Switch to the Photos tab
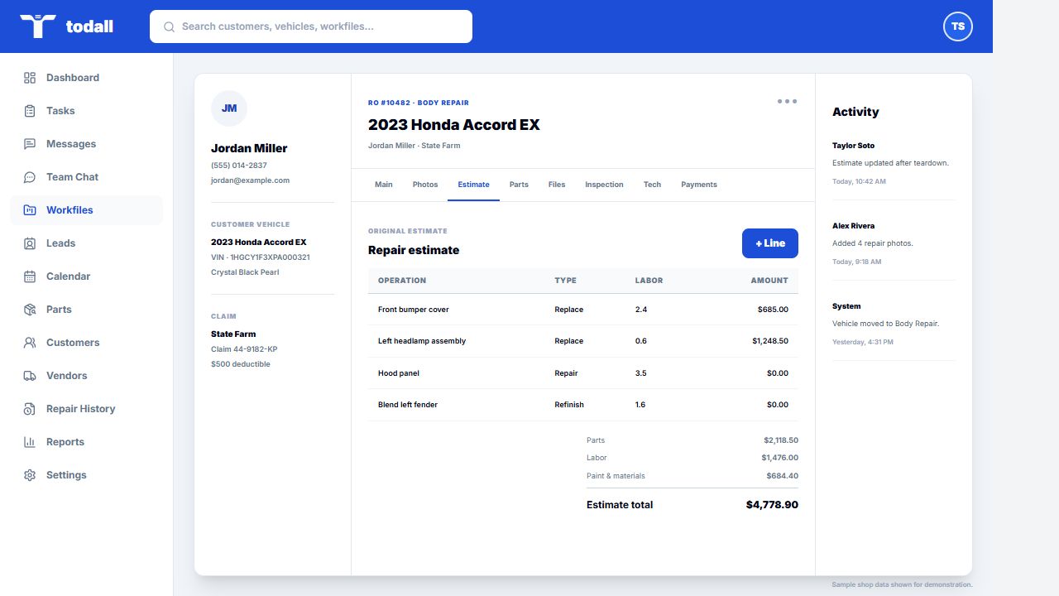 [425, 185]
